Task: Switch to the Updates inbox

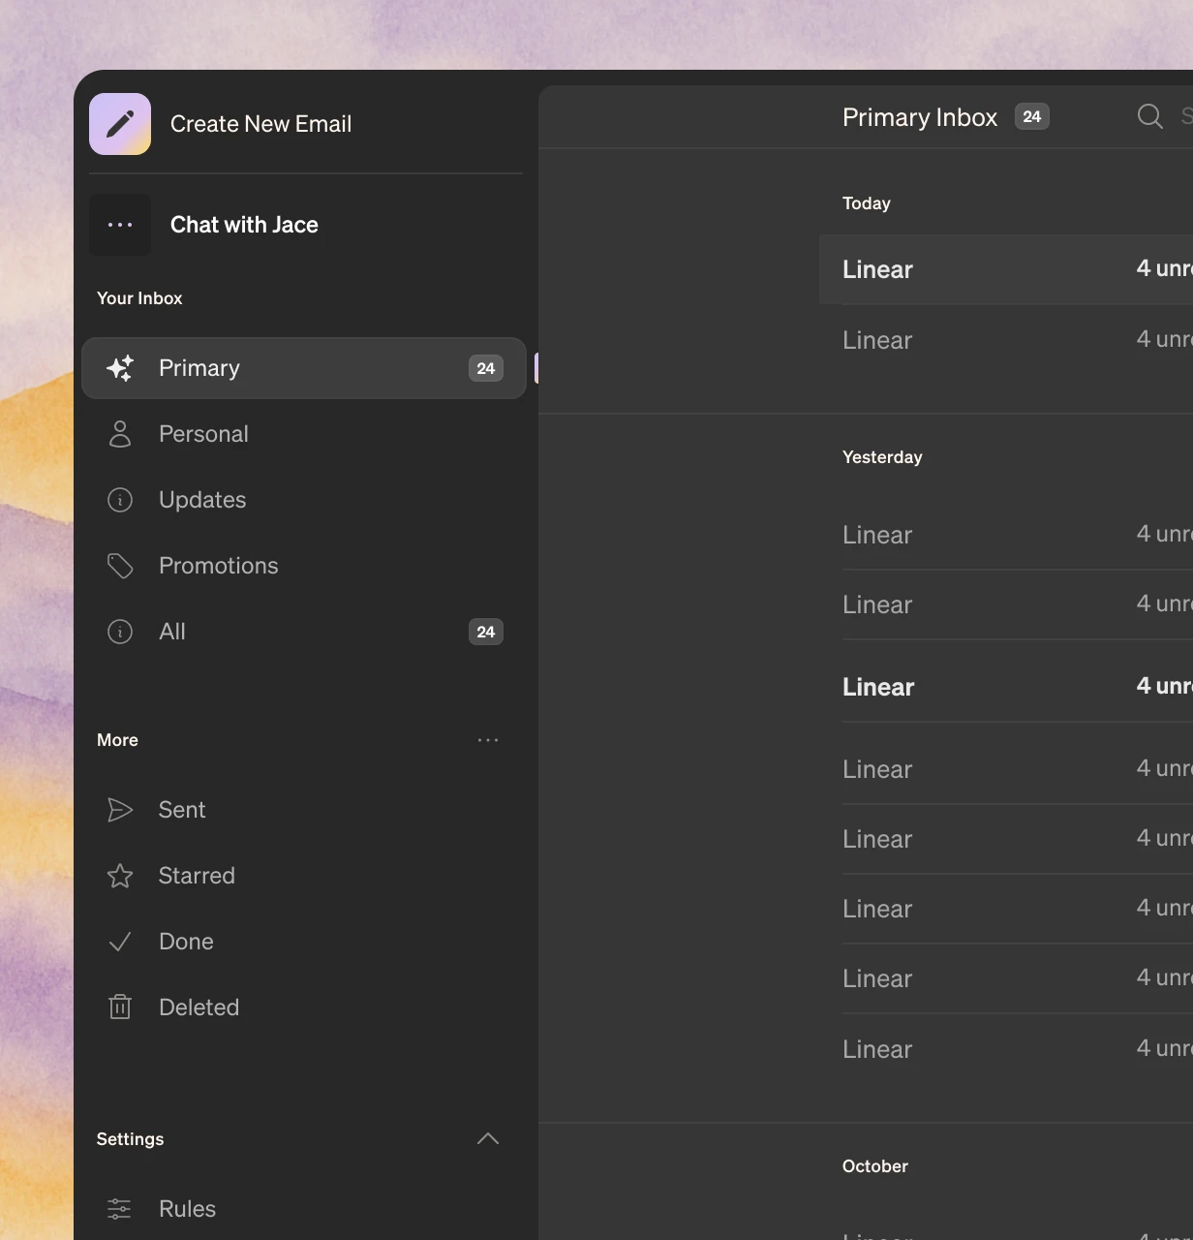Action: [202, 500]
